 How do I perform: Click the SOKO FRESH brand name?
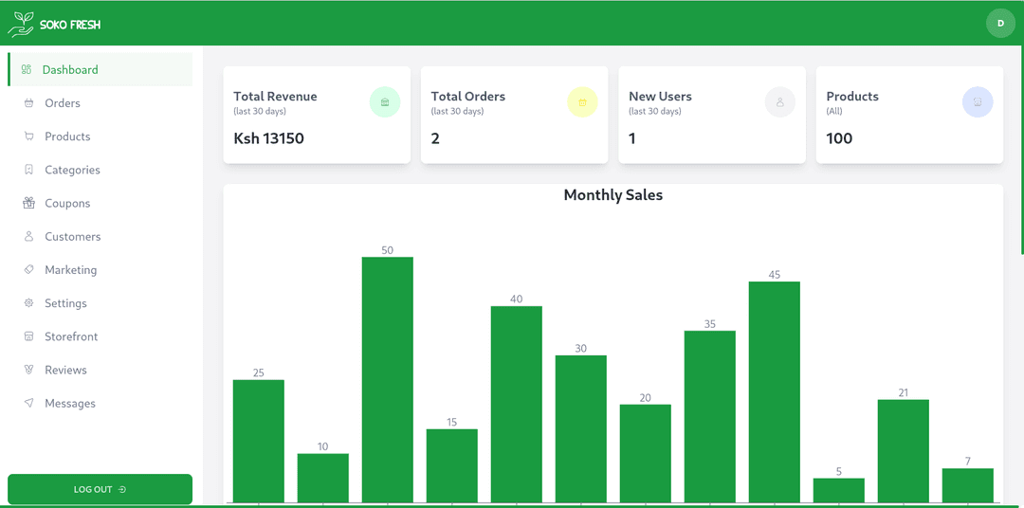click(x=70, y=25)
